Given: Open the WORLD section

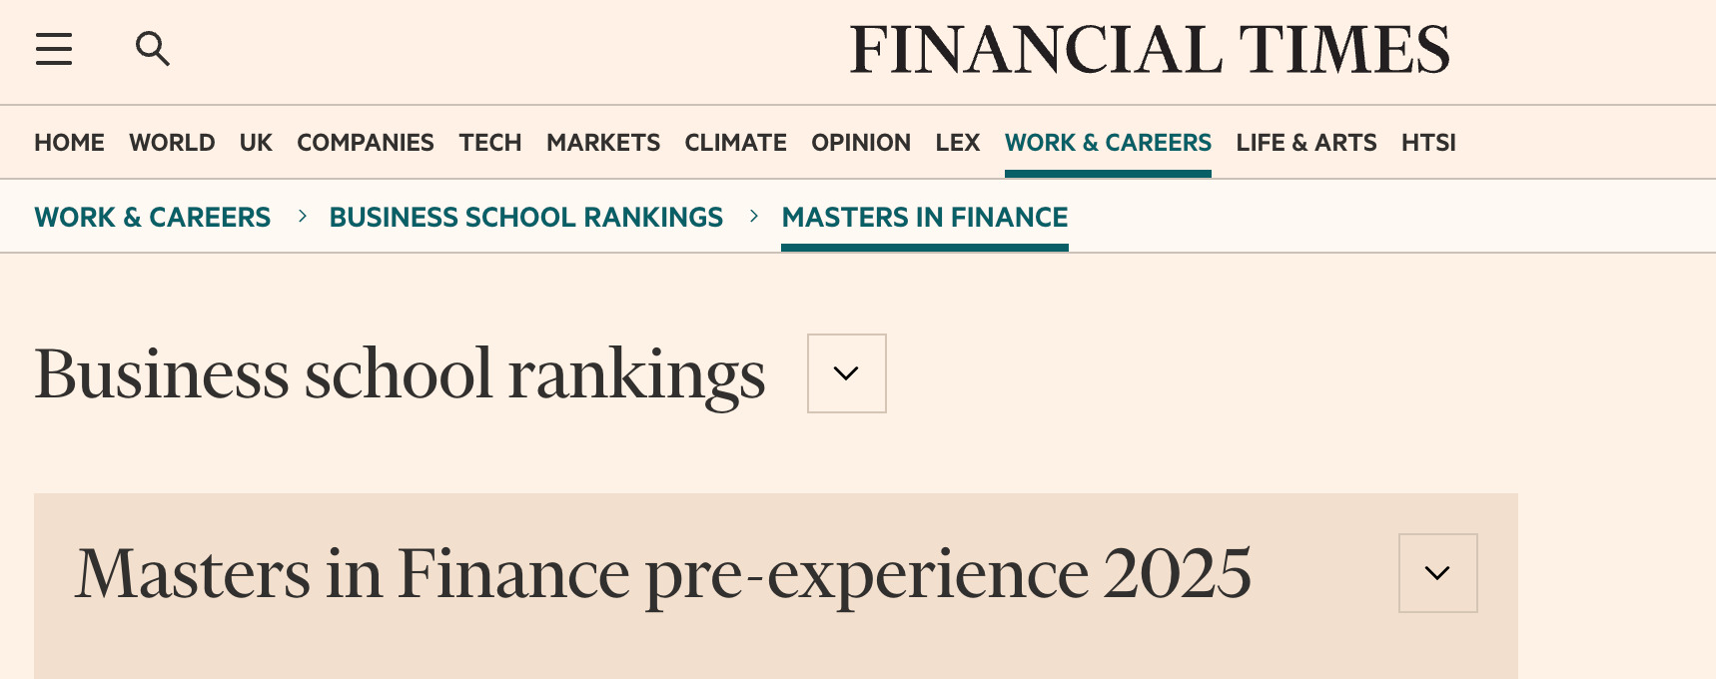Looking at the screenshot, I should (172, 143).
